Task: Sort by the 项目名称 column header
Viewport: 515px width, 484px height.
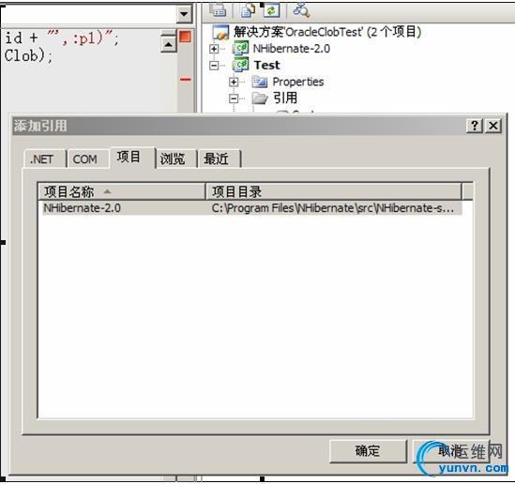Action: point(122,191)
